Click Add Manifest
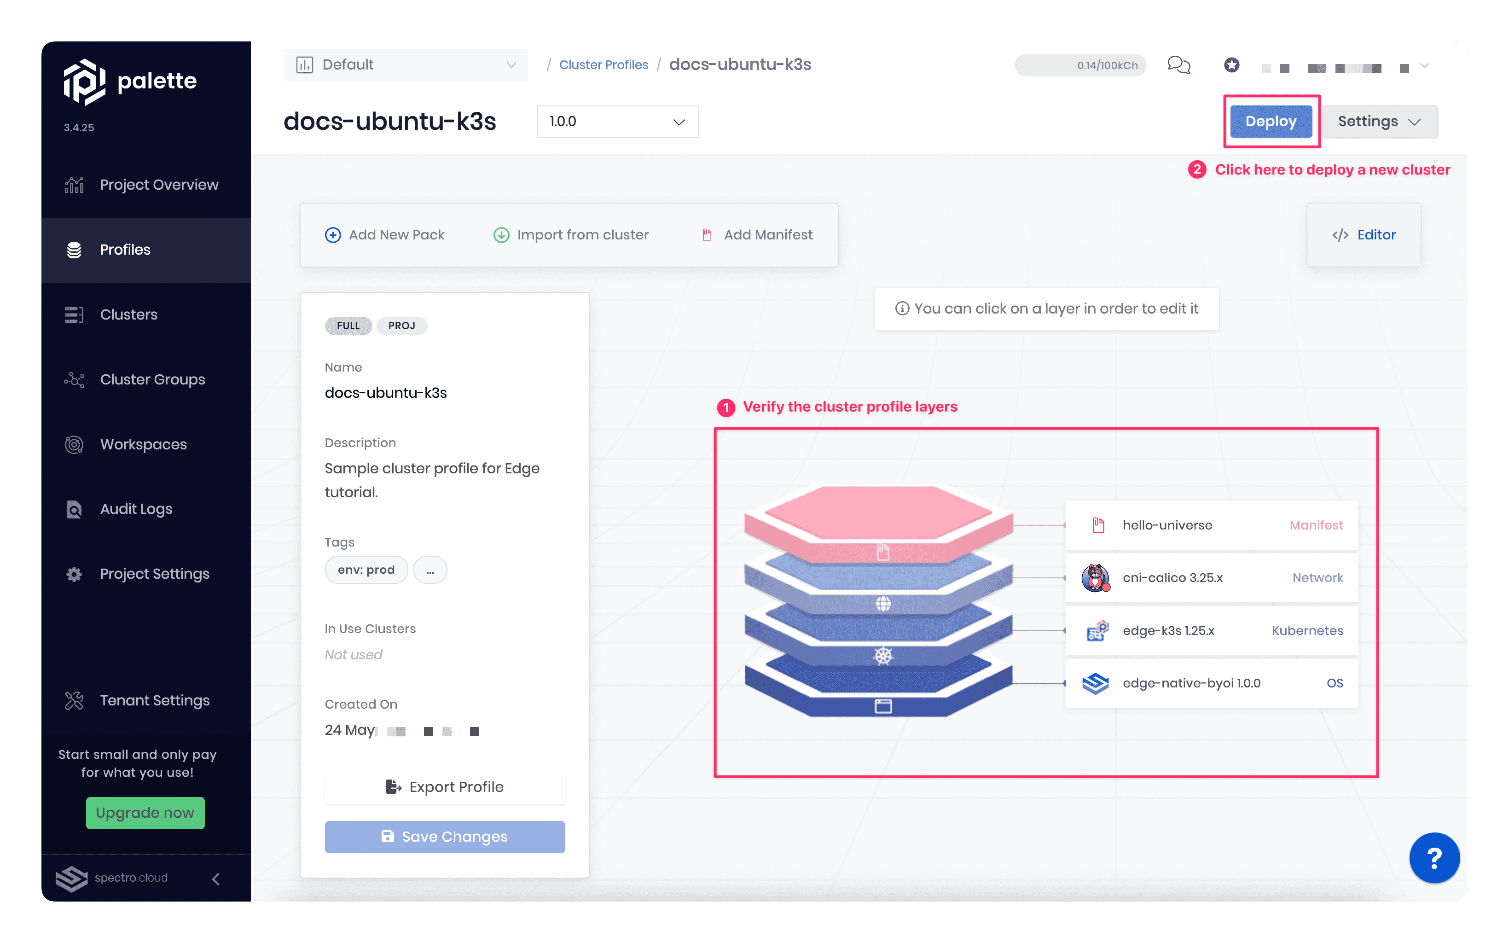The image size is (1509, 943). [x=757, y=234]
